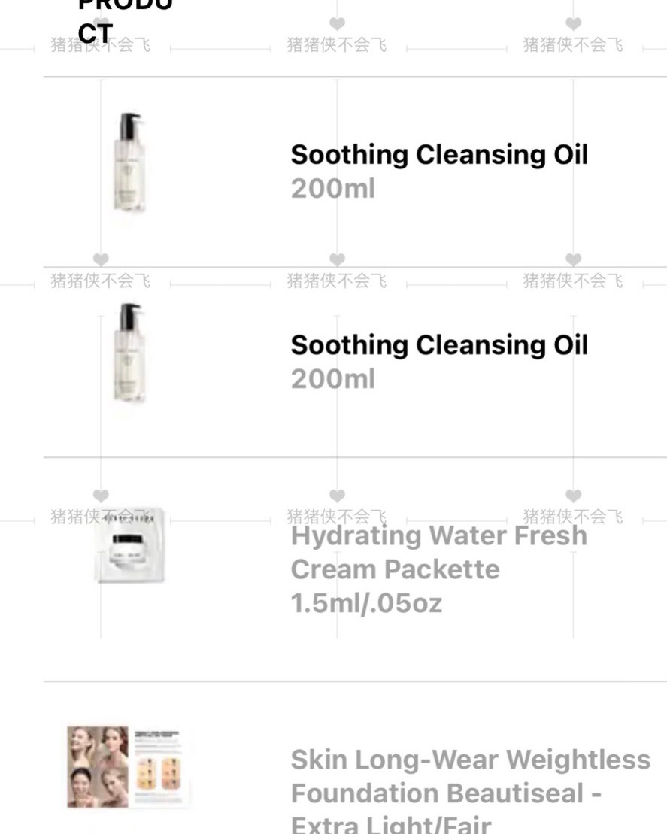View the Skin Long-Wear Foundation Beautiseal image
Image resolution: width=667 pixels, height=834 pixels.
(x=128, y=767)
